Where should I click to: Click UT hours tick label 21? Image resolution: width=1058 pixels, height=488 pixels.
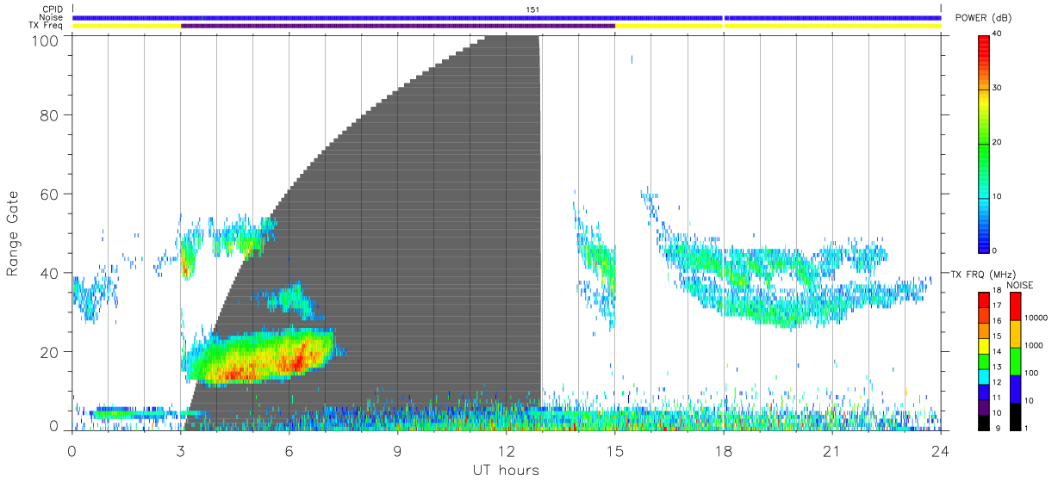pyautogui.click(x=832, y=450)
